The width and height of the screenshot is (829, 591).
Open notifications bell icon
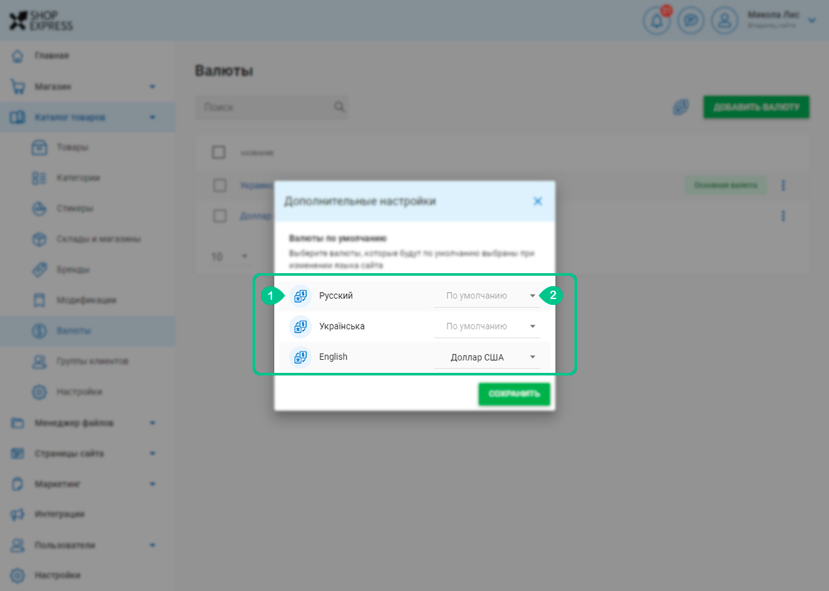tap(657, 21)
